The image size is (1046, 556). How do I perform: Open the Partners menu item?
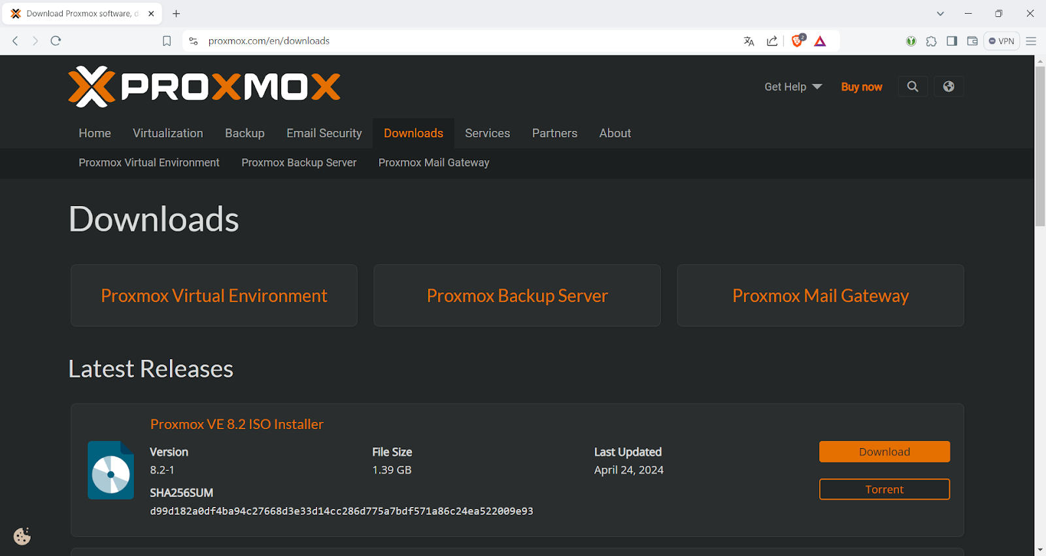click(554, 133)
